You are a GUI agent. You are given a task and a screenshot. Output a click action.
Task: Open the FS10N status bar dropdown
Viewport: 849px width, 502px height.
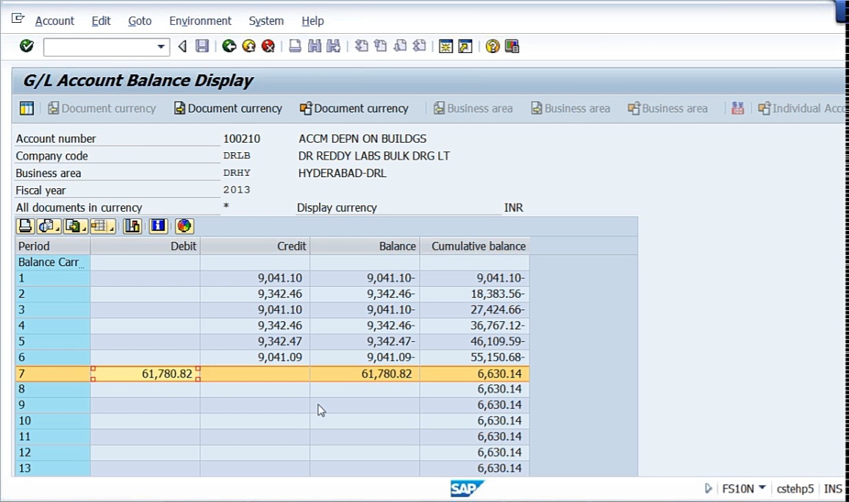762,488
